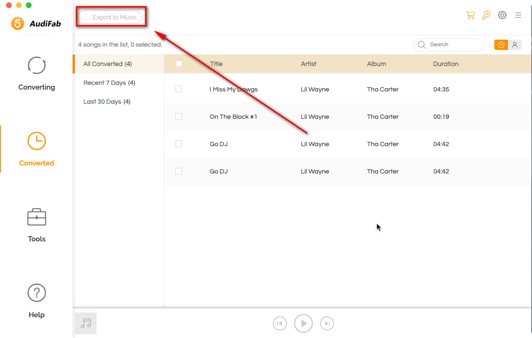The image size is (532, 338).
Task: Open the Help question mark icon
Action: click(x=37, y=293)
